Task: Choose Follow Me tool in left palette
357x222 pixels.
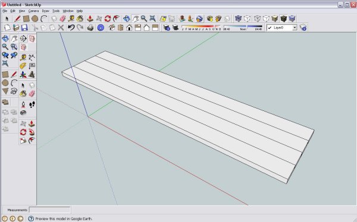Action: [32, 132]
